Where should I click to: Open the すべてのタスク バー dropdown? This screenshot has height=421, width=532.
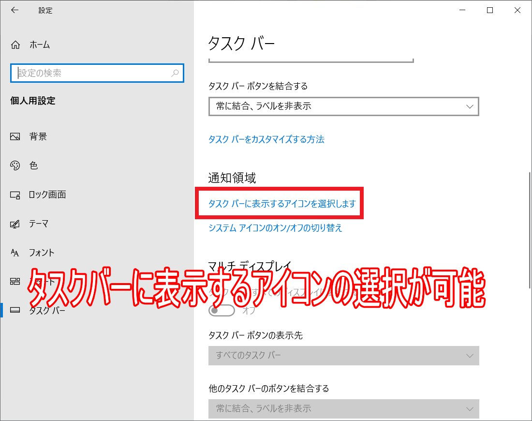click(x=344, y=356)
